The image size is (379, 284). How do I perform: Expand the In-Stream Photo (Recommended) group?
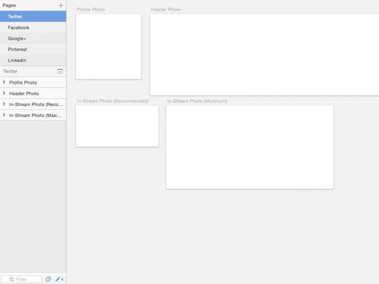pyautogui.click(x=5, y=104)
